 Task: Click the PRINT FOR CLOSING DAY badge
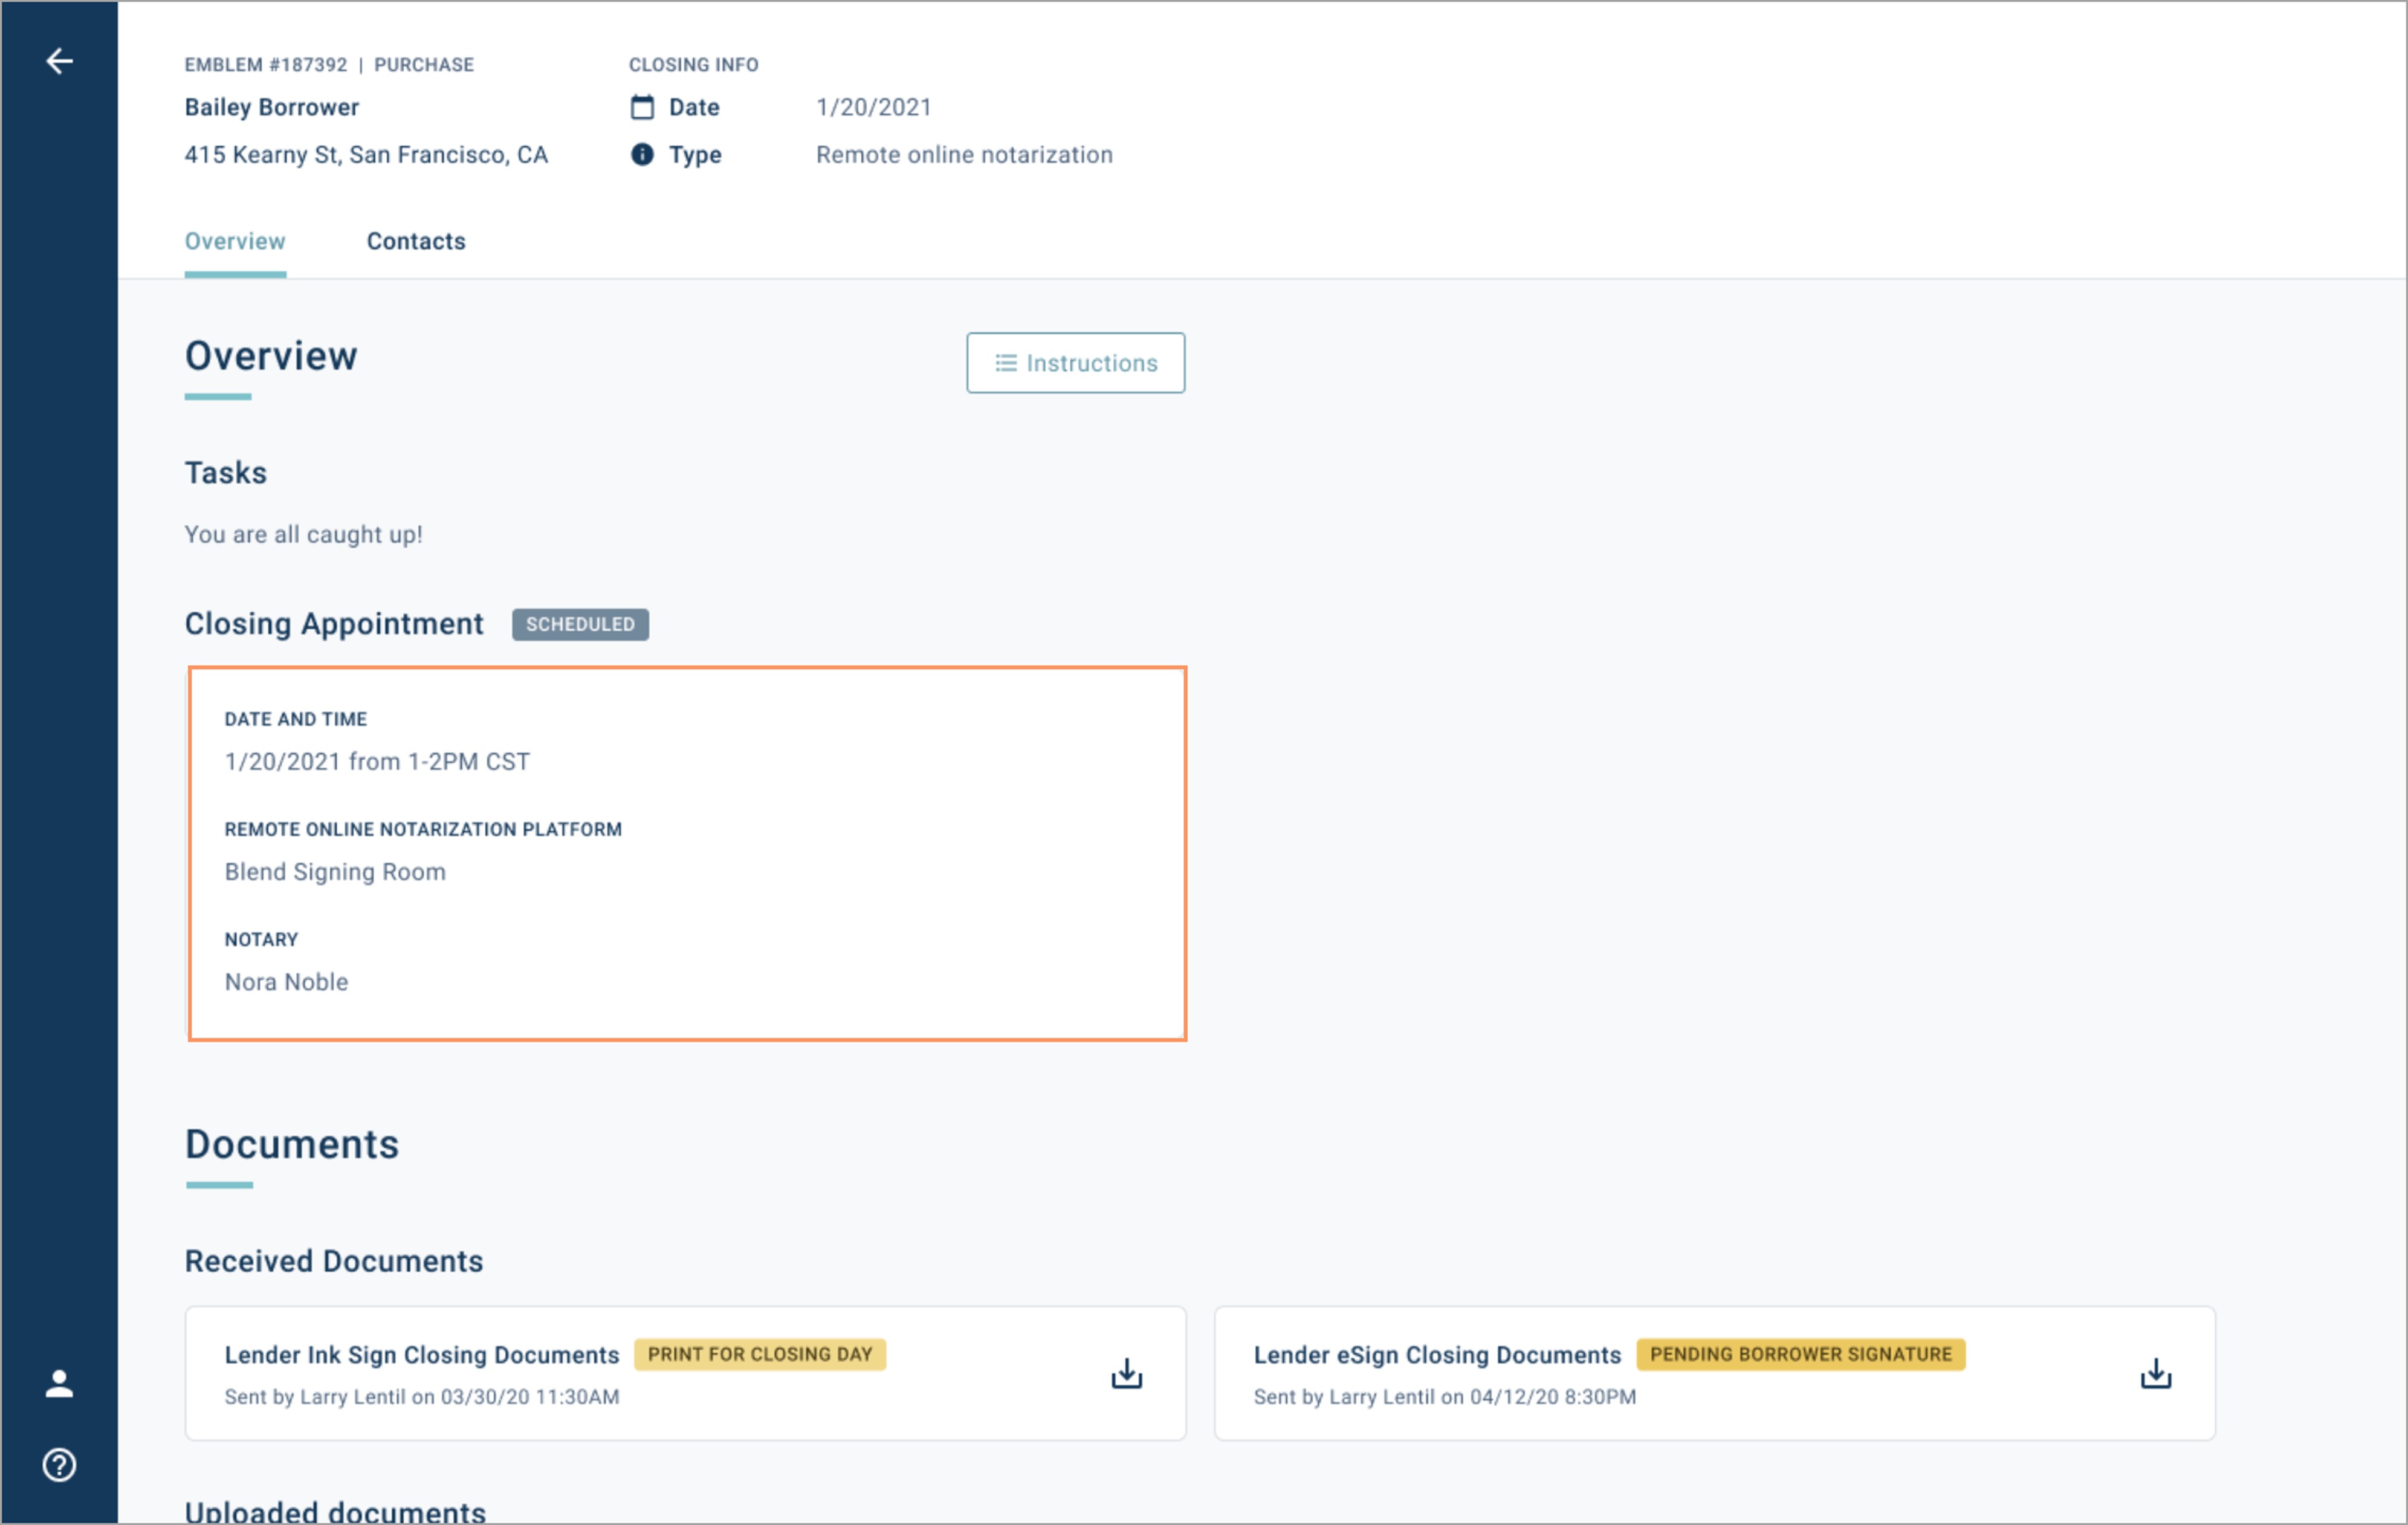(x=759, y=1354)
